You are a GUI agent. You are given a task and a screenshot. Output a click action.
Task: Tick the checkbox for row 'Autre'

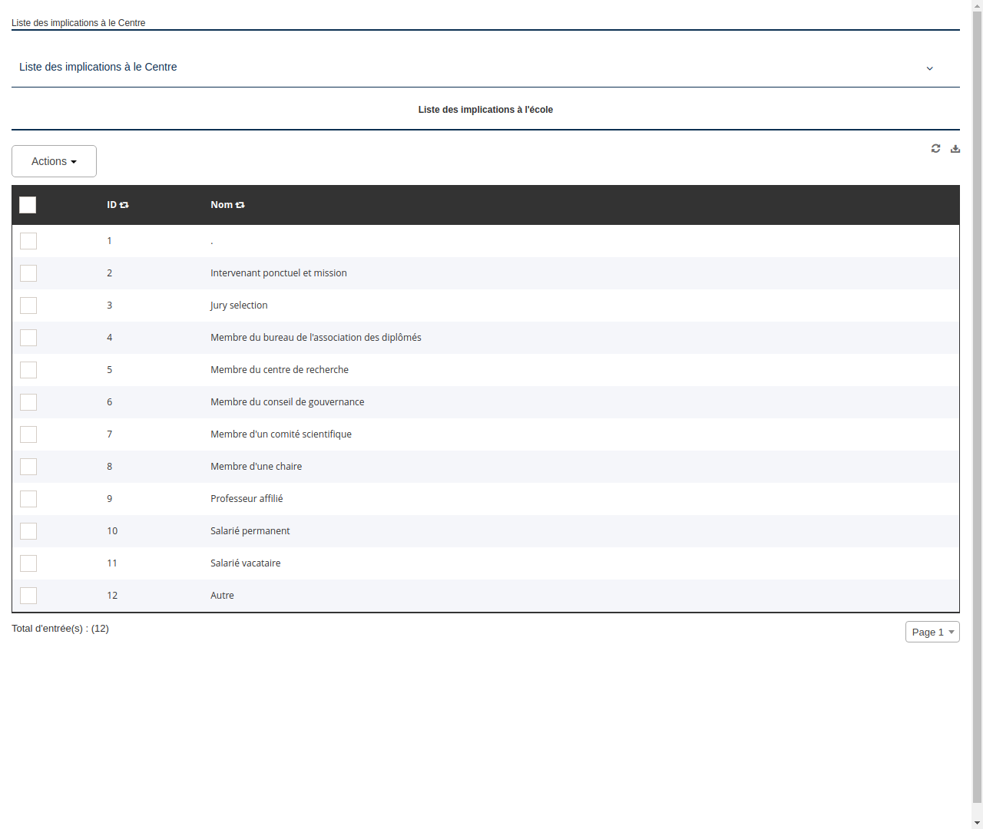coord(28,595)
